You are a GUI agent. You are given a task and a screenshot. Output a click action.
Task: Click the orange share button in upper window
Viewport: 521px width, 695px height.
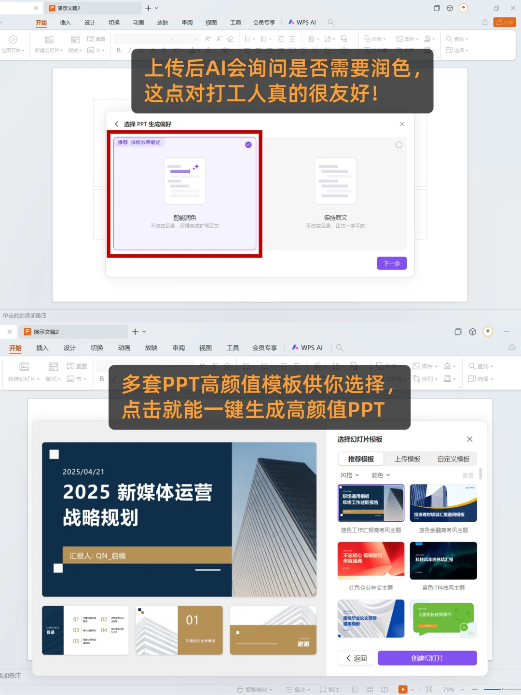[505, 22]
